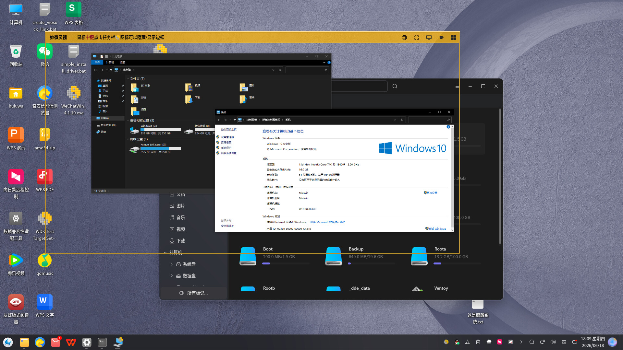Select the Windows (C:) drive
The image size is (623, 350).
click(155, 130)
